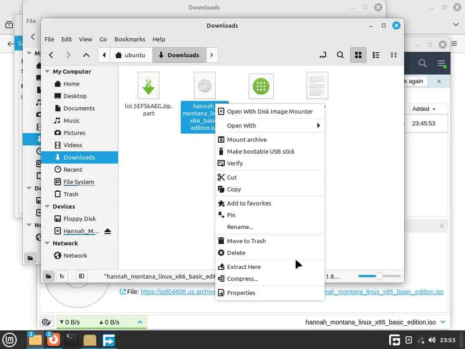Go up to the parent folder

(86, 55)
